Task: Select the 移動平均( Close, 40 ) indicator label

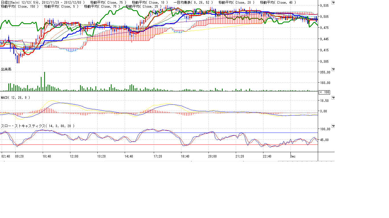Action: tap(278, 3)
